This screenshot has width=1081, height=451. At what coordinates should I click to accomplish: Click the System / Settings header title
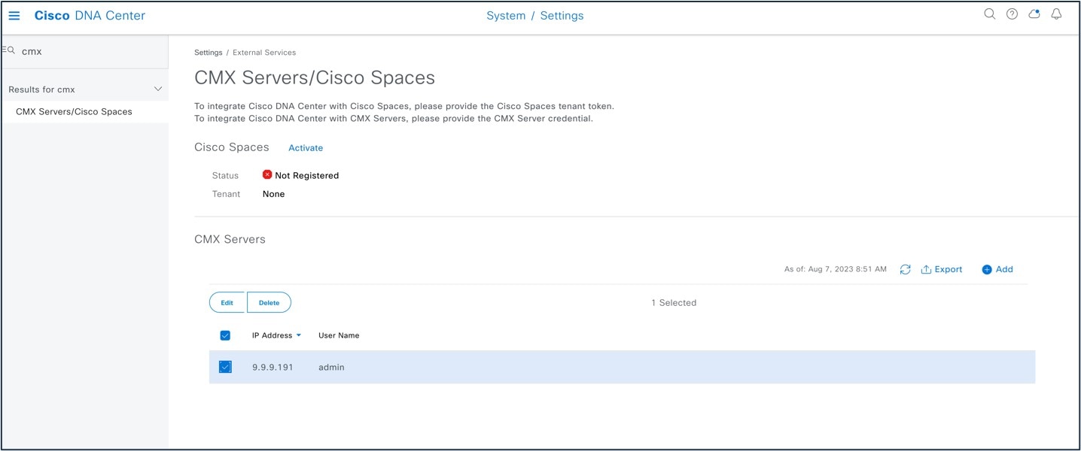click(x=535, y=15)
